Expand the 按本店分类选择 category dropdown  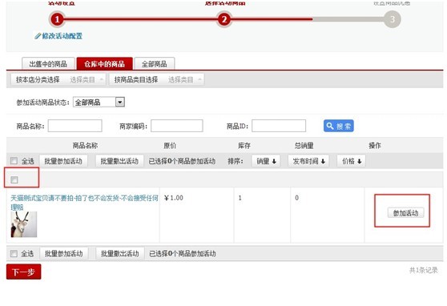(58, 79)
